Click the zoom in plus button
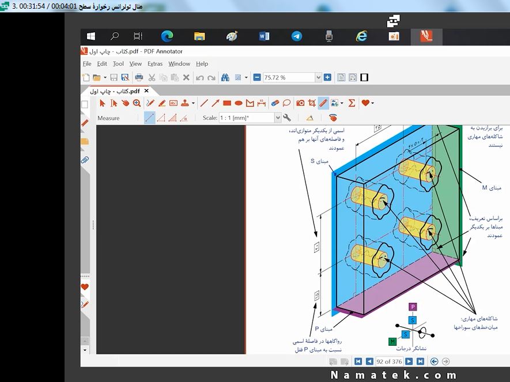 point(327,77)
